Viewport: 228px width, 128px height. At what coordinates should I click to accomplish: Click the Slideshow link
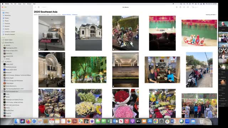coord(75,15)
